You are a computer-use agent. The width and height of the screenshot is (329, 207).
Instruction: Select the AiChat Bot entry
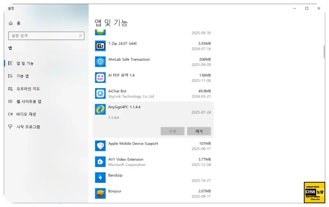point(153,94)
